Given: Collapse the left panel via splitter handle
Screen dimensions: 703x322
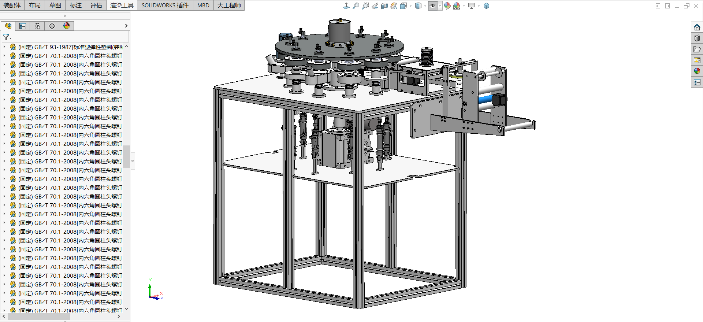Looking at the screenshot, I should 133,161.
